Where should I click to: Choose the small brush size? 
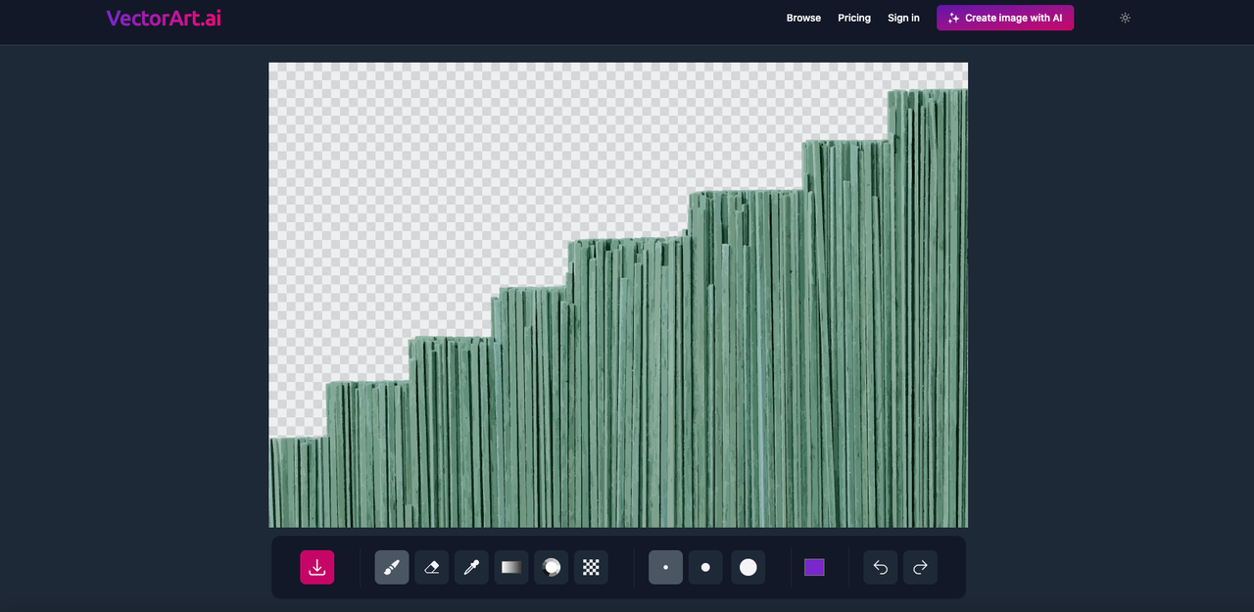coord(665,567)
